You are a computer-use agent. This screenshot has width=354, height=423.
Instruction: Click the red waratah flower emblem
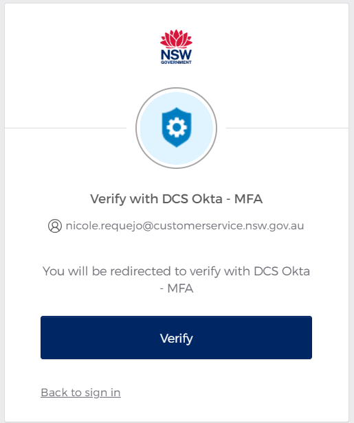click(176, 38)
